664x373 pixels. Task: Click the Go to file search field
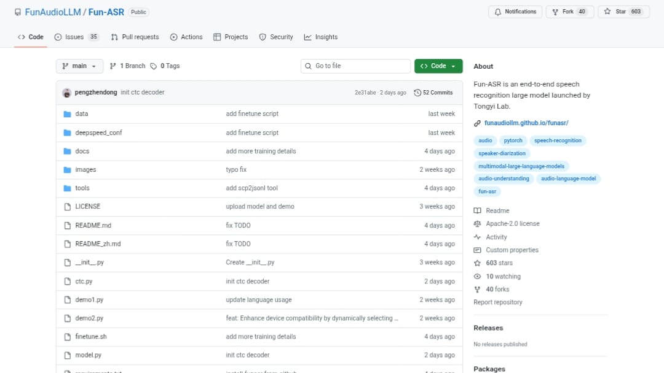357,66
